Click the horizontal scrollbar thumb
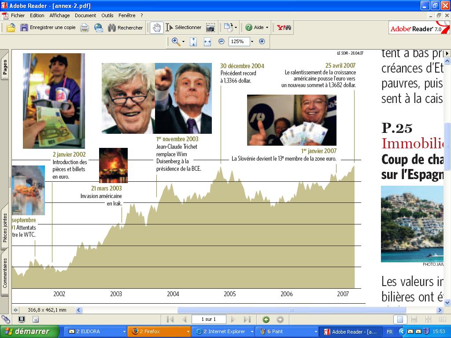The image size is (451, 338). (x=292, y=310)
